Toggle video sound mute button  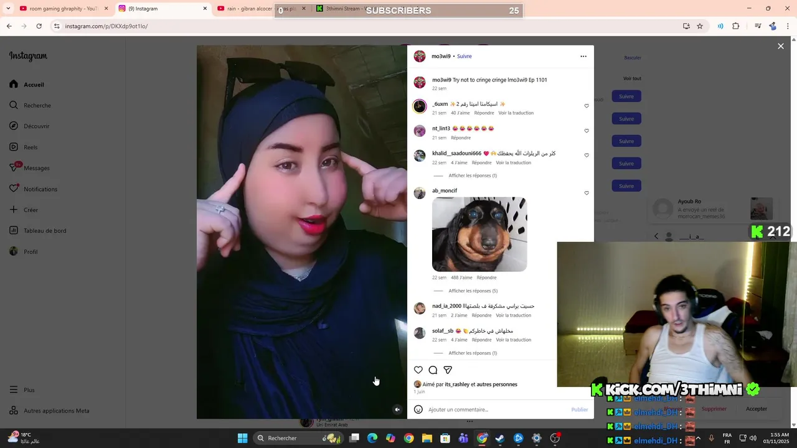pos(397,409)
